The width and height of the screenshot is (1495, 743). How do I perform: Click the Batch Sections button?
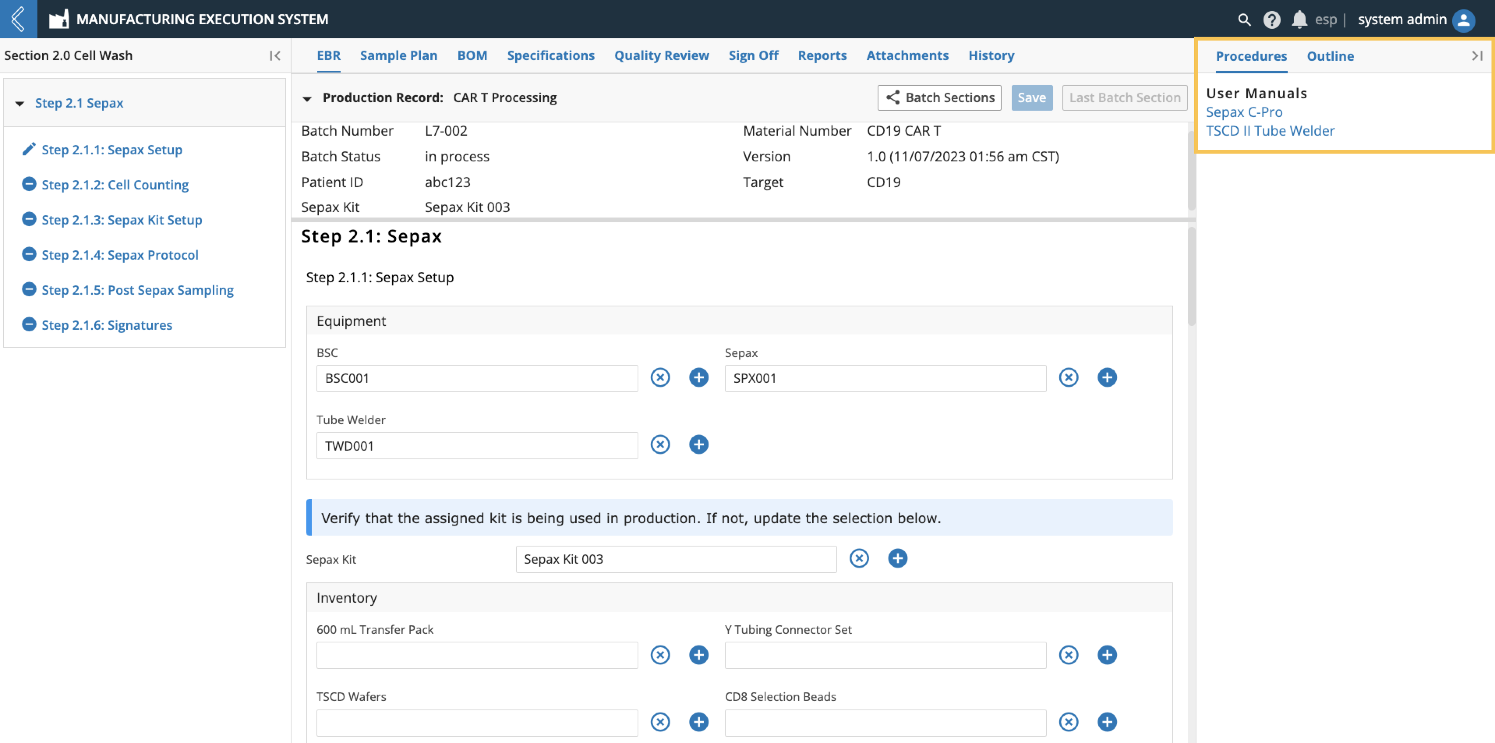[x=939, y=97]
